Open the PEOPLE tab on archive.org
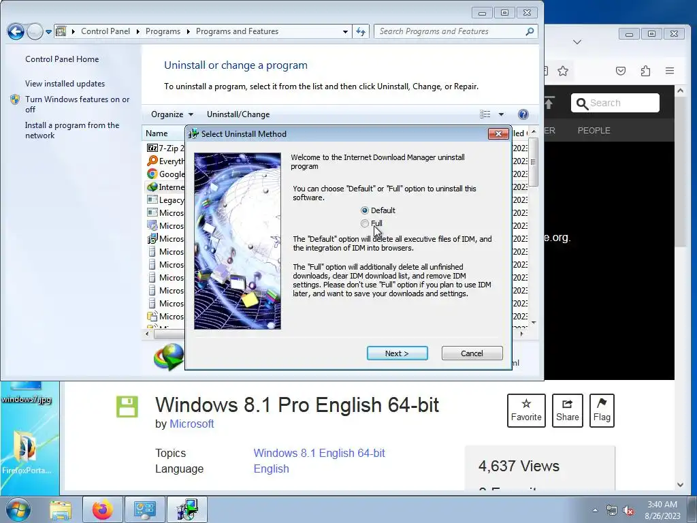 pyautogui.click(x=594, y=130)
